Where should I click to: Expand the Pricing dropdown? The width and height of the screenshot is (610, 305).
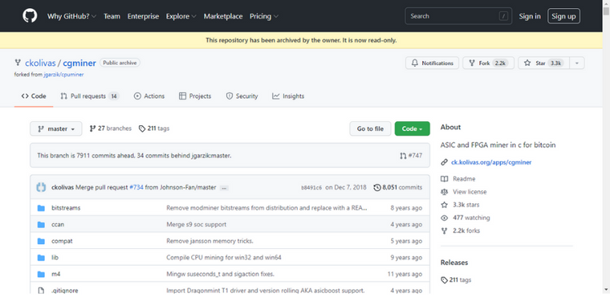click(264, 16)
